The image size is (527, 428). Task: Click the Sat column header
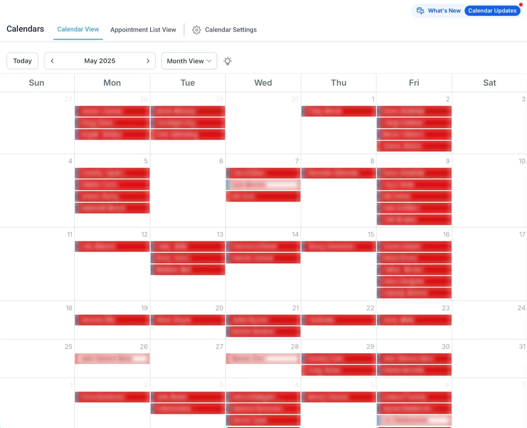coord(490,83)
